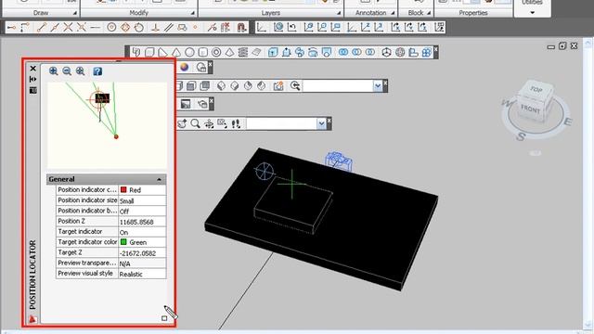Select the Zoom magnifier tool
Viewport: 594px width, 334px height.
coord(196,123)
